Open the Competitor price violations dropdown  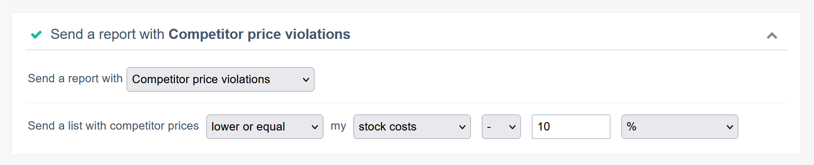[221, 79]
